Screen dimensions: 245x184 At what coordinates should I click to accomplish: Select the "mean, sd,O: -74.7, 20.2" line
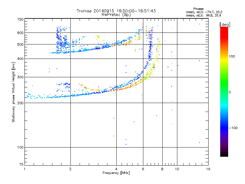204,12
